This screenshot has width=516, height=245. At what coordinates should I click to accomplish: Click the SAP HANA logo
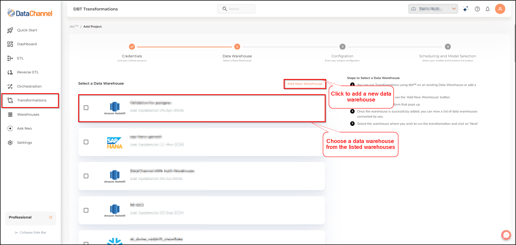coord(115,143)
